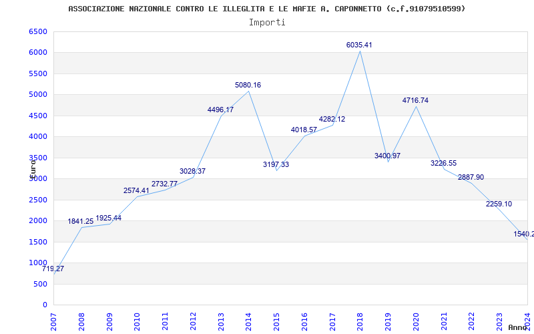Click the association name chart title
Image resolution: width=534 pixels, height=334 pixels.
266,9
